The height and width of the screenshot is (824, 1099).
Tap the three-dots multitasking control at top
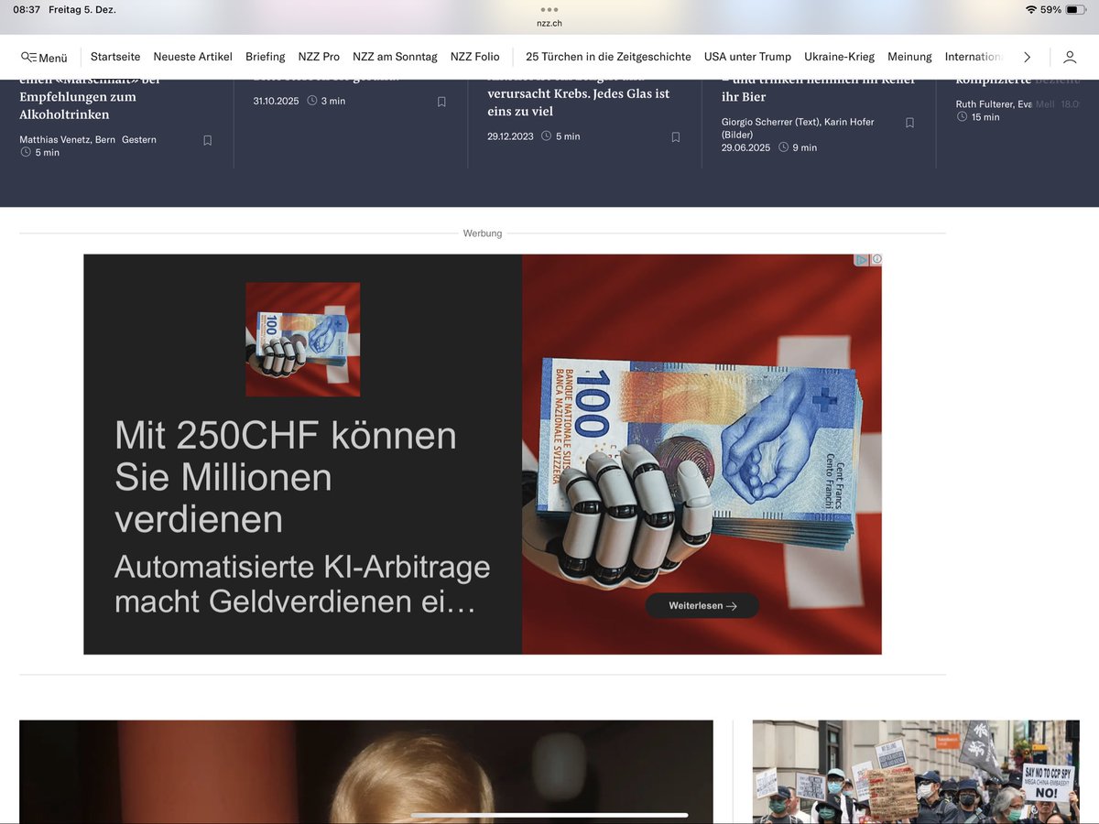[549, 9]
